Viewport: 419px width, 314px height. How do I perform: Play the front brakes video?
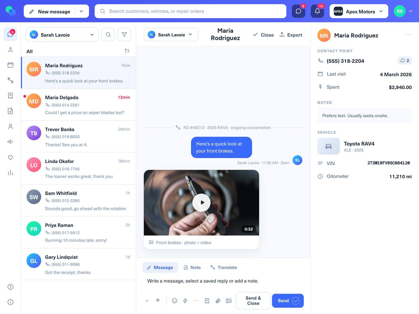tap(201, 203)
